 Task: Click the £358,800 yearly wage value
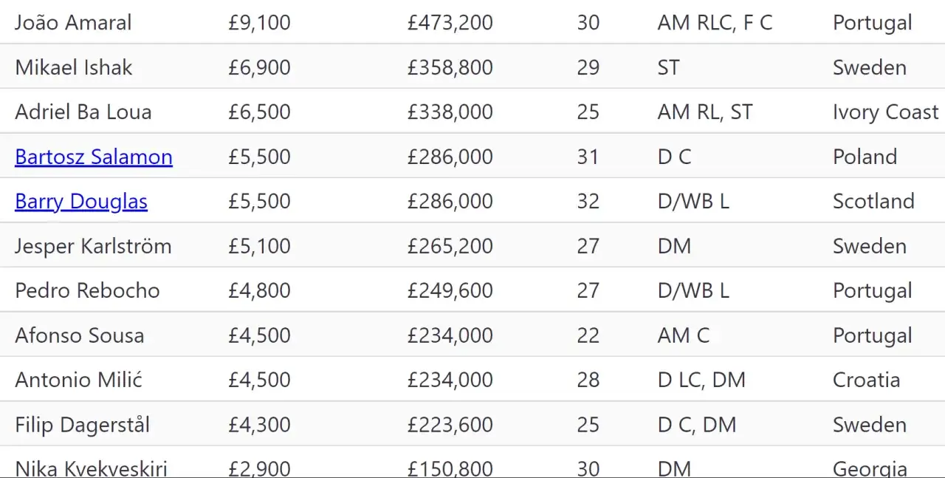(450, 67)
